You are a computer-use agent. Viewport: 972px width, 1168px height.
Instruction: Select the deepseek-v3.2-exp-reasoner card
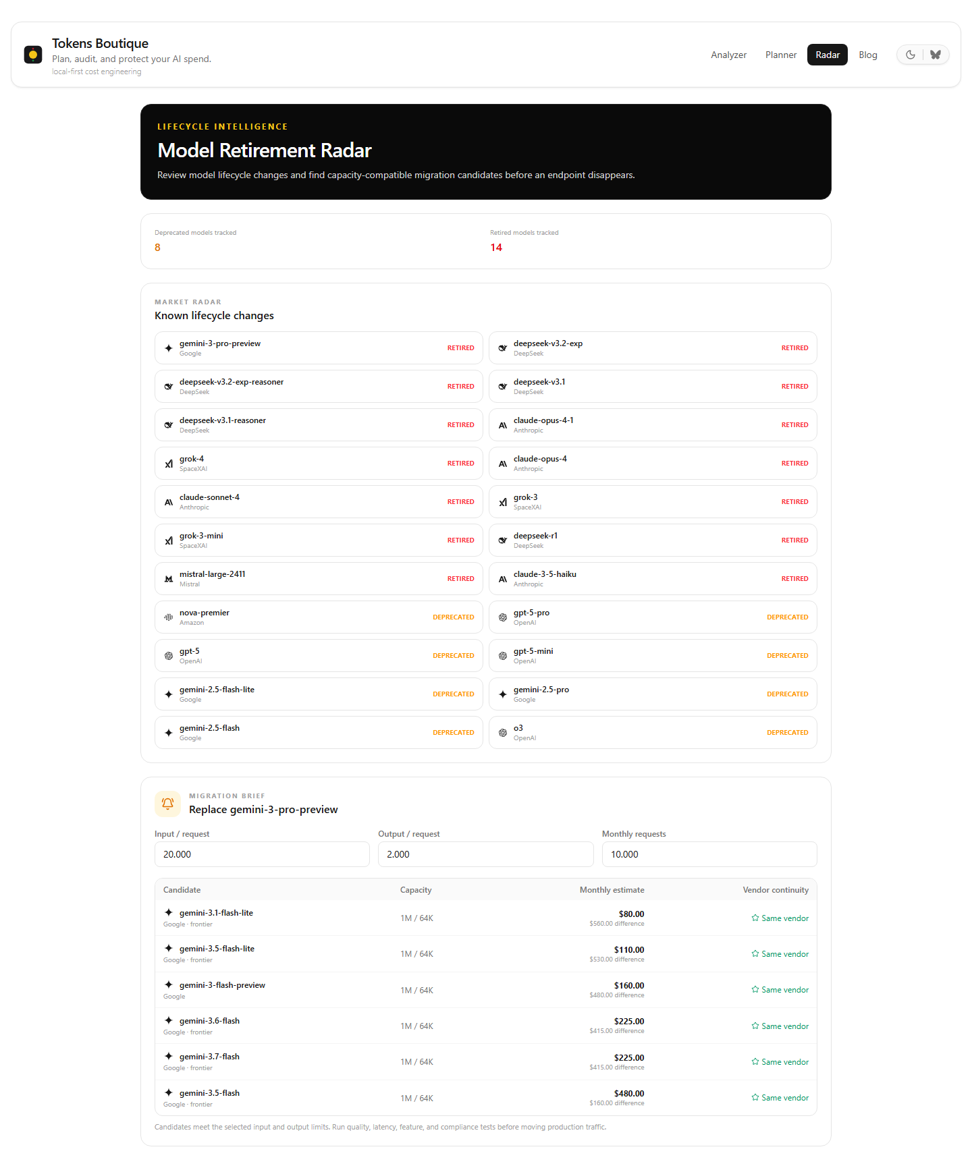click(319, 387)
